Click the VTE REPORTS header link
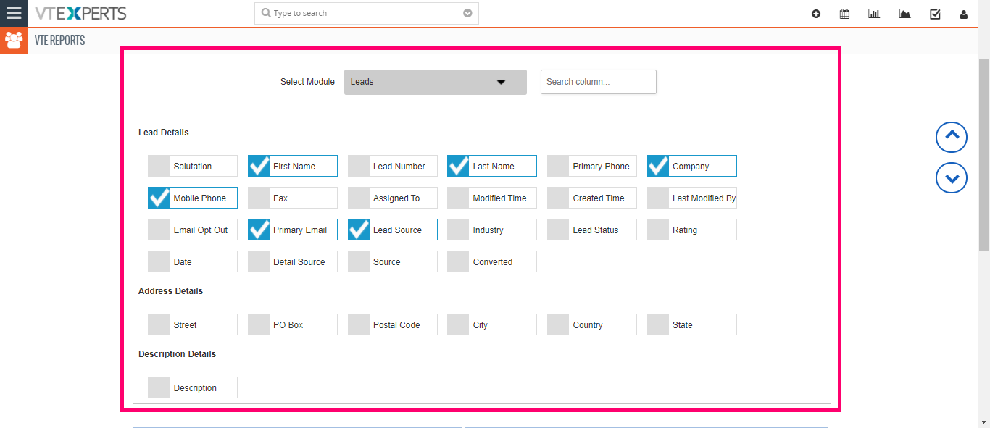The height and width of the screenshot is (428, 990). [60, 41]
